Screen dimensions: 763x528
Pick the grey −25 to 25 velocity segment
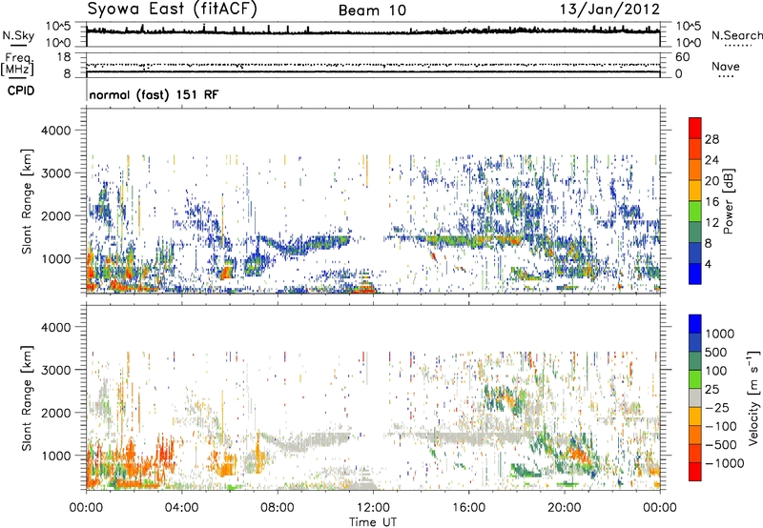695,397
